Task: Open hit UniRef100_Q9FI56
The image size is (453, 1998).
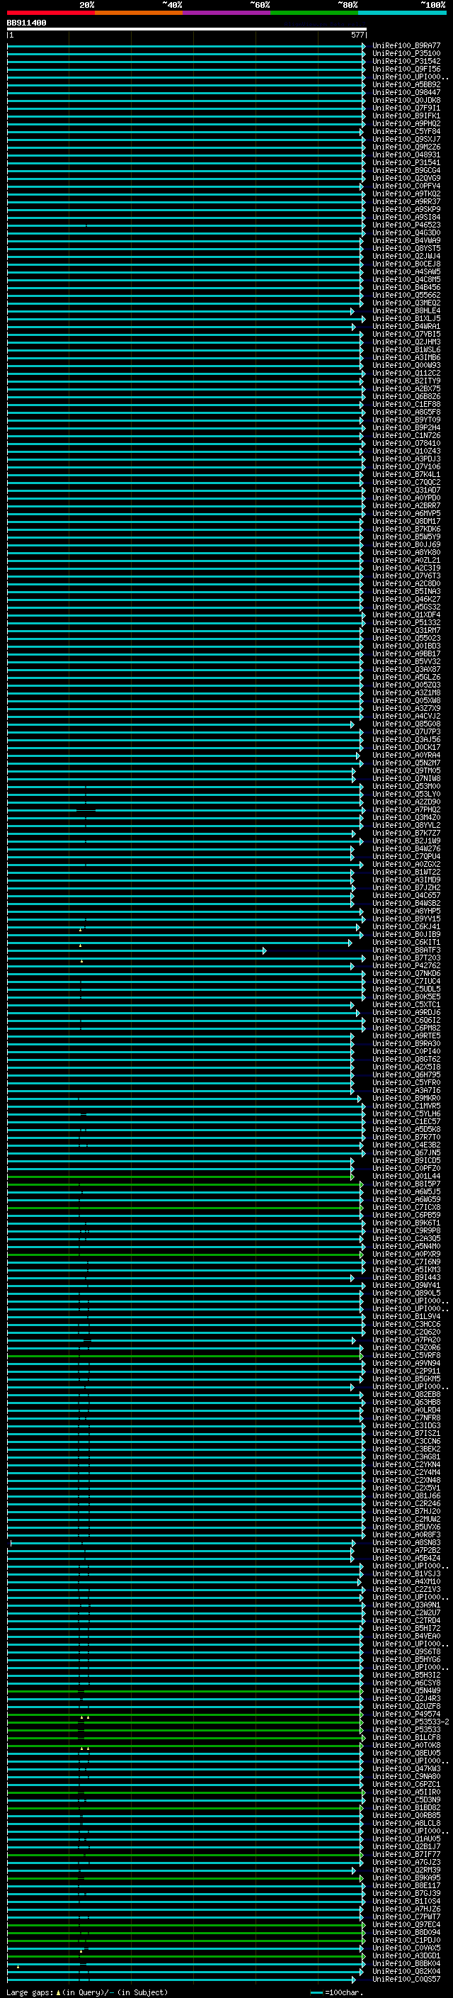Action: 406,69
